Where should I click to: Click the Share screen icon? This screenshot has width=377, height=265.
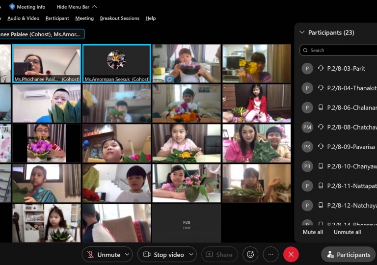point(209,254)
